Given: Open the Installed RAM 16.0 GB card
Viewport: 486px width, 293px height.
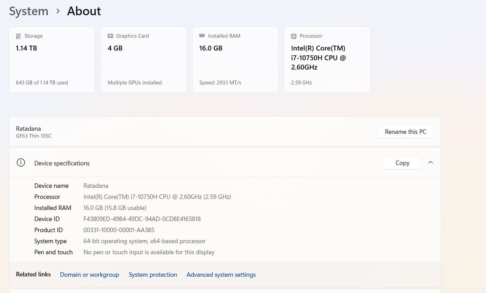Looking at the screenshot, I should pyautogui.click(x=235, y=60).
